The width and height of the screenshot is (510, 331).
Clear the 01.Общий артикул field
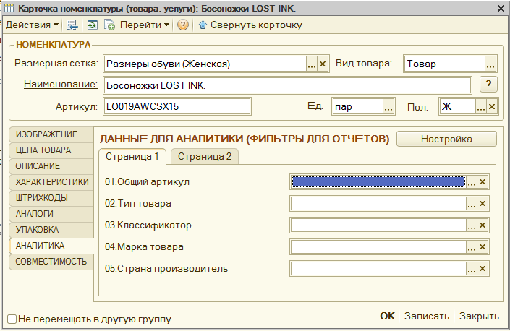(483, 182)
